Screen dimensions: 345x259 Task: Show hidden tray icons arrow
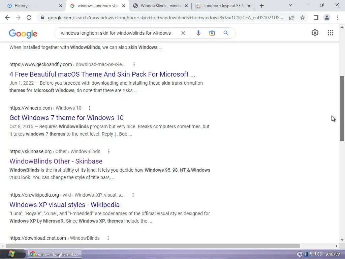tap(300, 254)
